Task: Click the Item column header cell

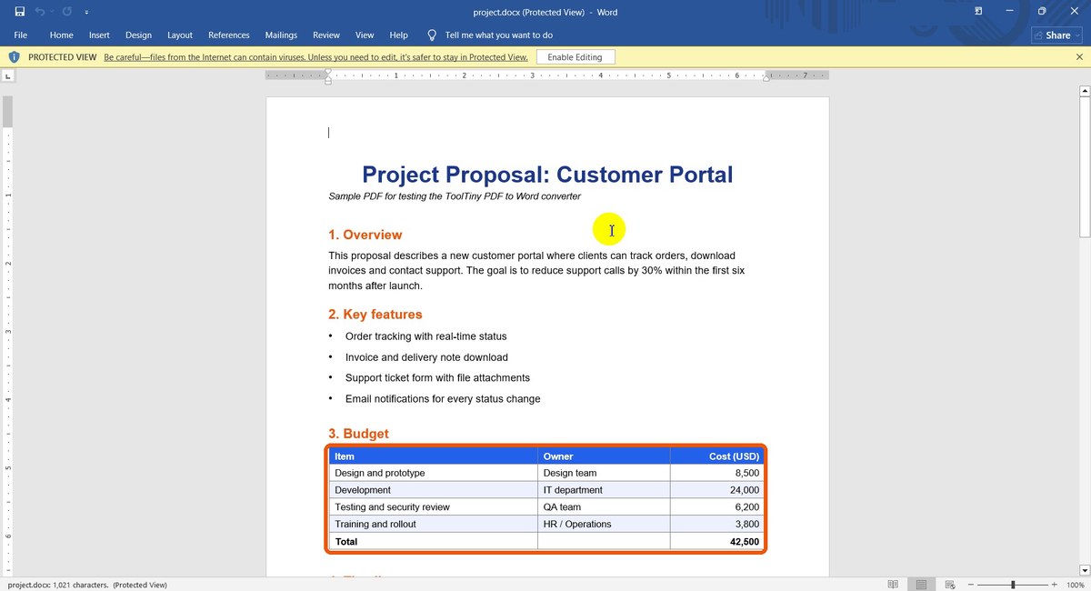Action: point(434,456)
